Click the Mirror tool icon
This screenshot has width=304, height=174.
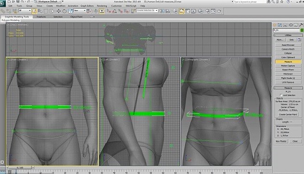coord(162,11)
